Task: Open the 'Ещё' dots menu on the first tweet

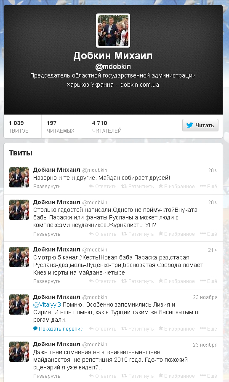Action: tap(208, 187)
